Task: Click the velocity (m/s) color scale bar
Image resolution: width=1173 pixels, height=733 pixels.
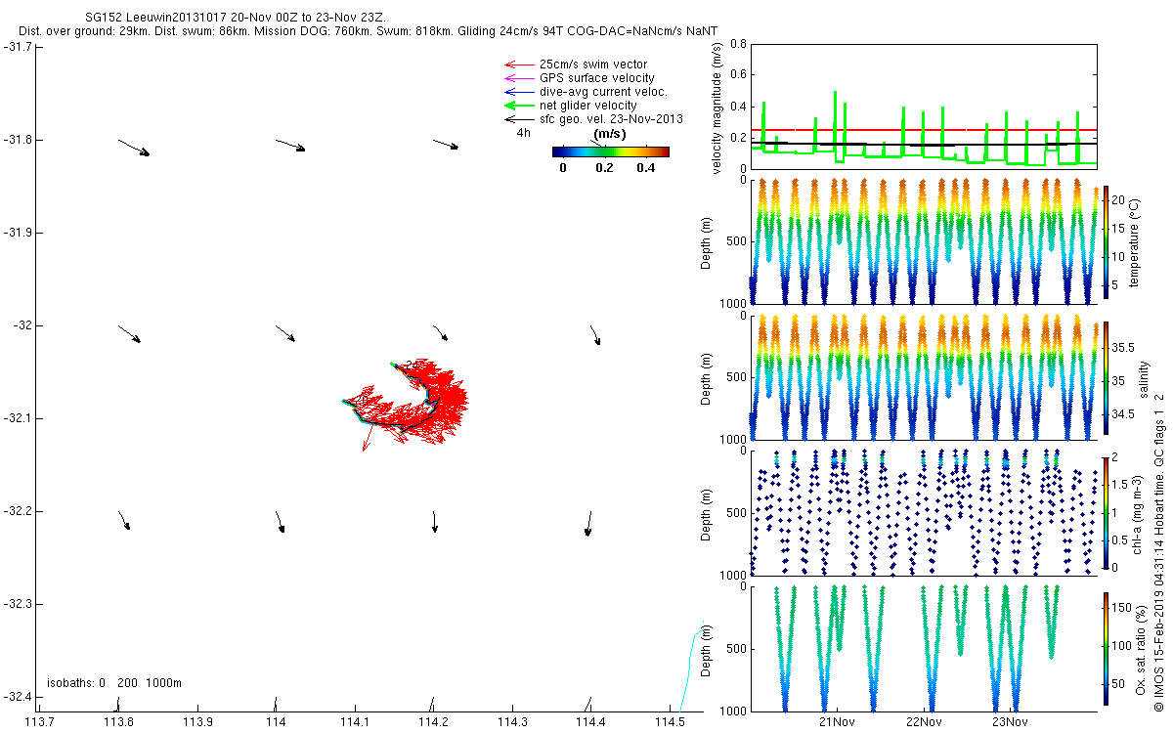Action: click(x=611, y=151)
